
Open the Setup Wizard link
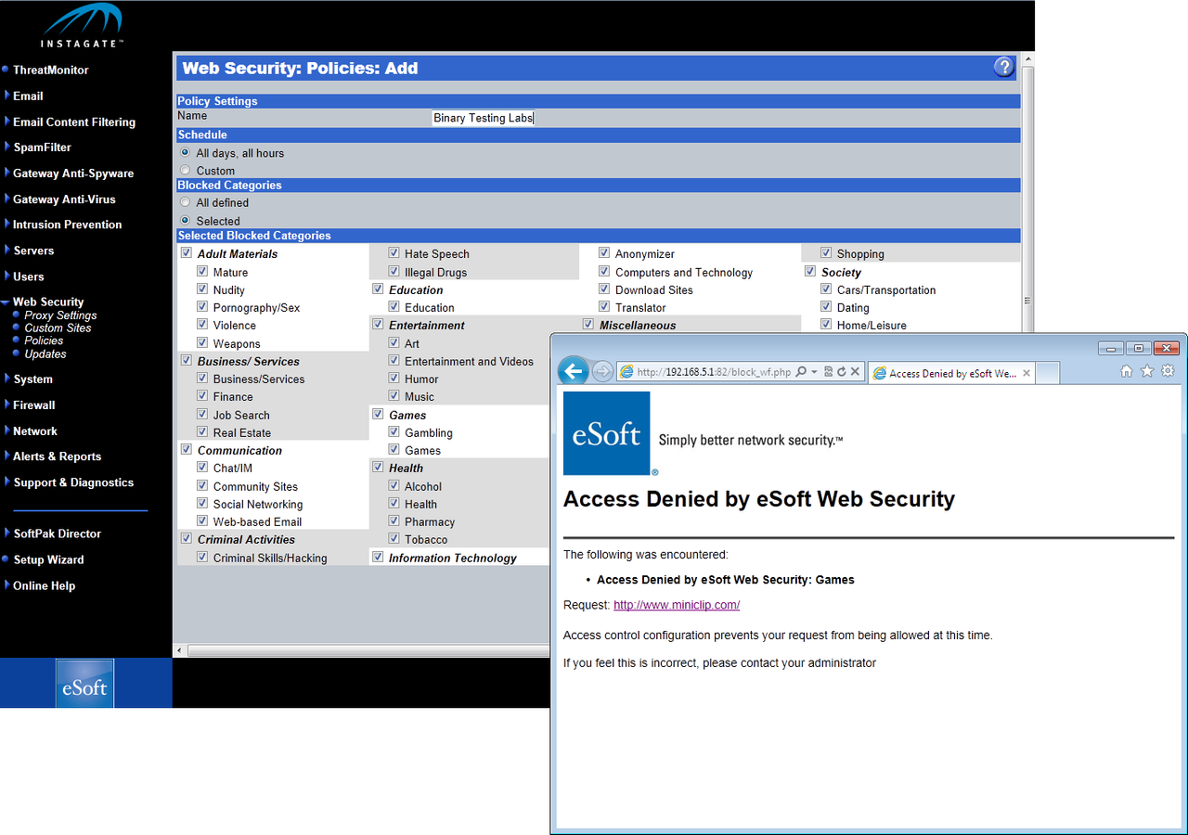click(x=48, y=559)
